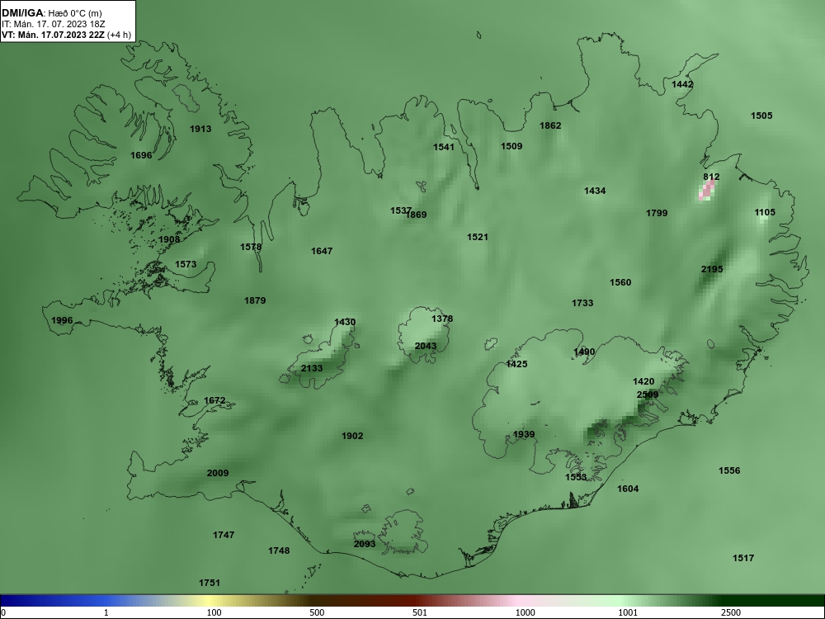The height and width of the screenshot is (619, 825).
Task: Click the 1902 label
Action: 352,437
